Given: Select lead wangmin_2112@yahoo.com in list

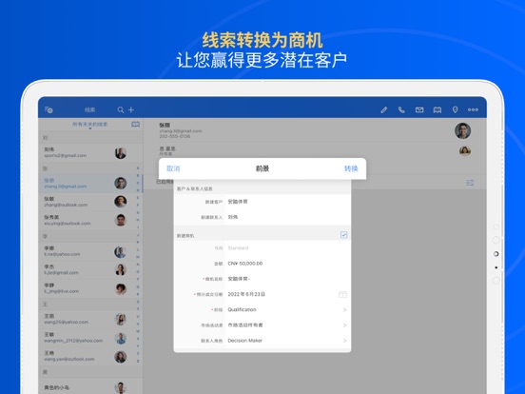Looking at the screenshot, I should pos(90,338).
